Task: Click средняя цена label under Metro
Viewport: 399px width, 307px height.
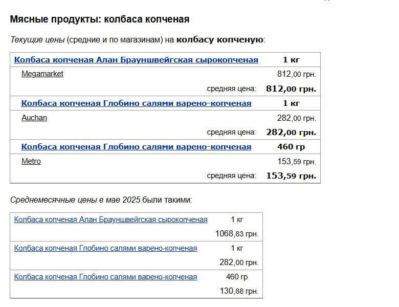Action: 231,176
